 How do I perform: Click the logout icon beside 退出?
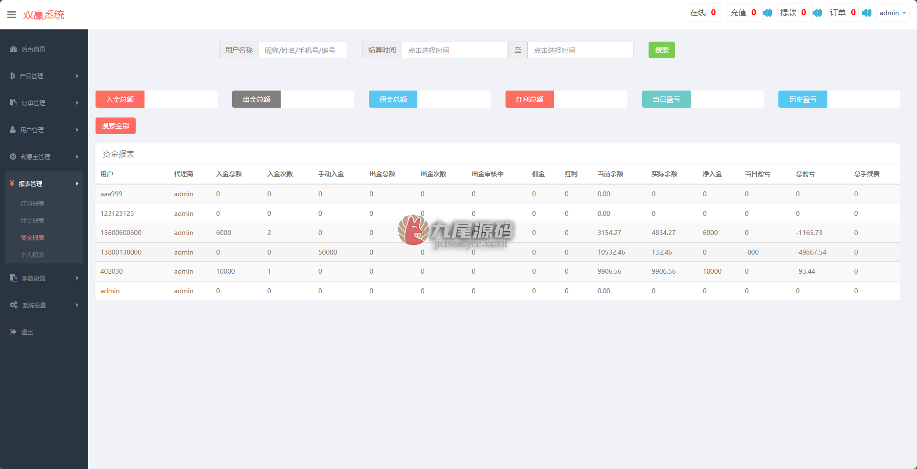[x=13, y=332]
